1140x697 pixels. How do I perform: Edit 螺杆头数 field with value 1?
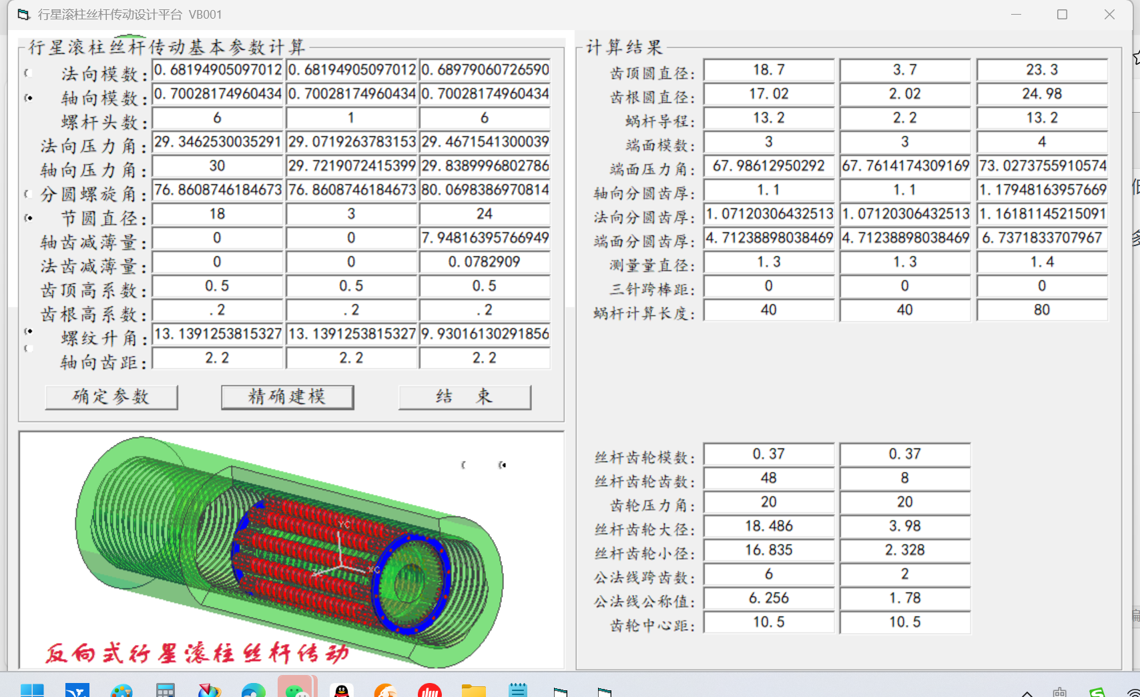tap(351, 117)
